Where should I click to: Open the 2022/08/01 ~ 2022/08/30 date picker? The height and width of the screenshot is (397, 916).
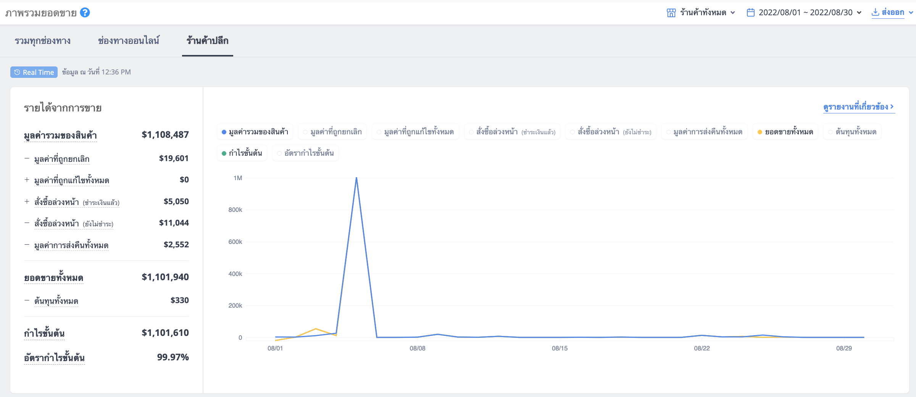coord(804,13)
